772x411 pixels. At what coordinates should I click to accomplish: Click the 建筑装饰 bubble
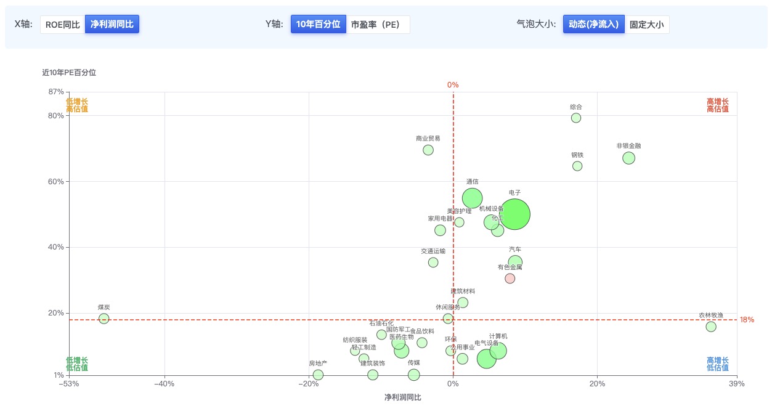[x=373, y=375]
